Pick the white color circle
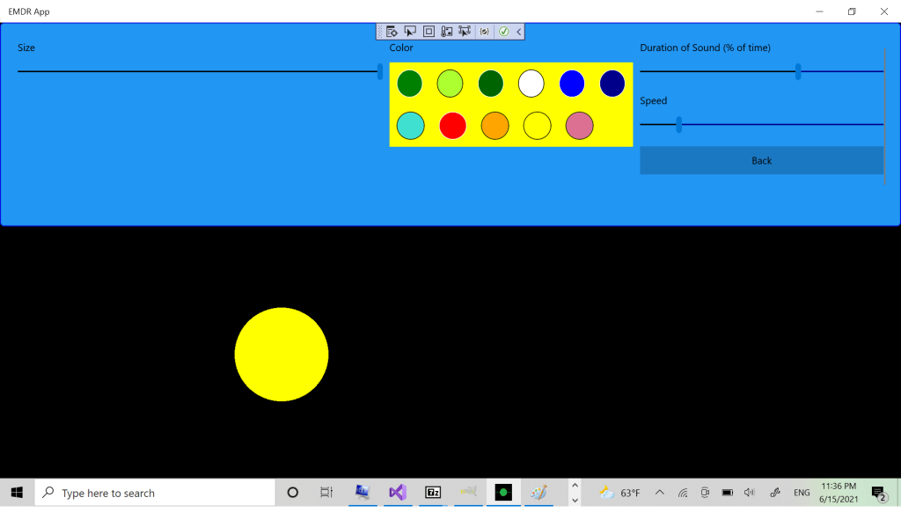 pyautogui.click(x=531, y=84)
